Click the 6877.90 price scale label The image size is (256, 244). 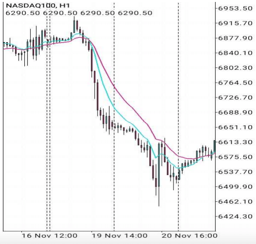point(235,38)
